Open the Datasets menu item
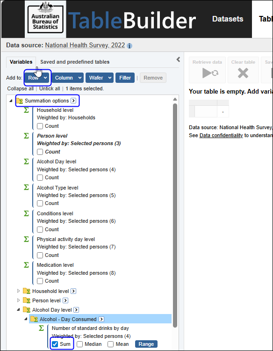This screenshot has height=351, width=273. click(228, 19)
